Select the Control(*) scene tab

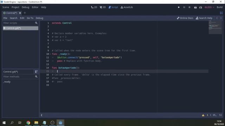(10, 13)
